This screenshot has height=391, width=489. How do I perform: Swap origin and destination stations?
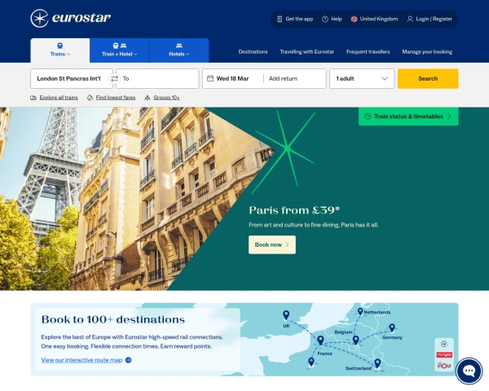[x=115, y=78]
